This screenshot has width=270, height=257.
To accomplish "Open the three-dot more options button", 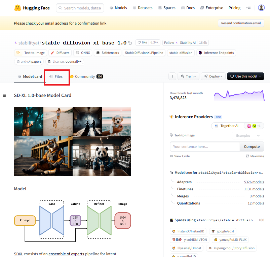I will (x=172, y=76).
